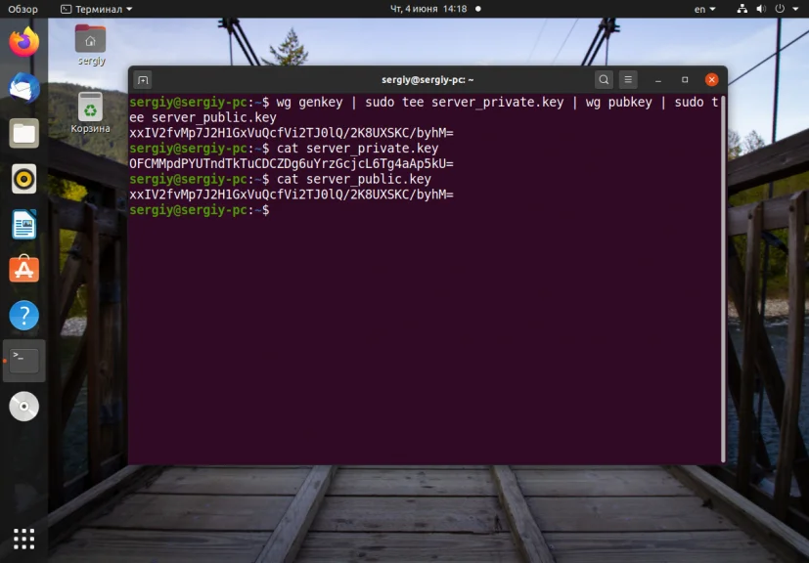Maximize the terminal window
809x563 pixels.
[685, 80]
